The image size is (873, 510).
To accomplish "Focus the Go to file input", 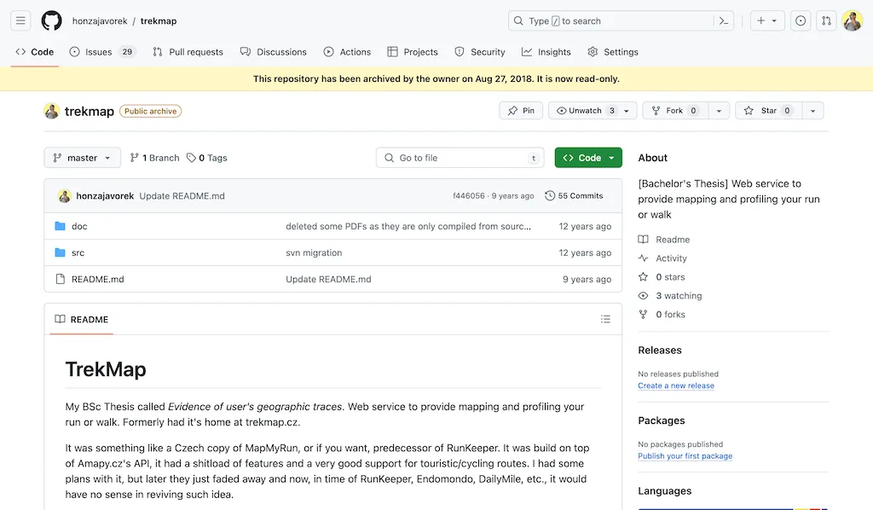I will 460,158.
